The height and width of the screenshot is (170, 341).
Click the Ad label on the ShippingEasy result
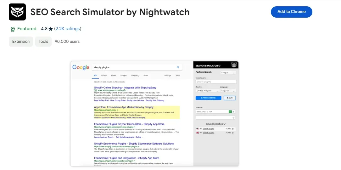(x=95, y=90)
